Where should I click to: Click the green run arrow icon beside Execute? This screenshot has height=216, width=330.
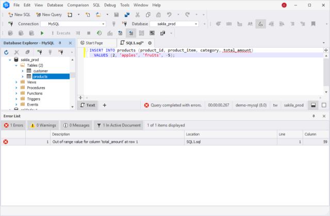pos(42,33)
